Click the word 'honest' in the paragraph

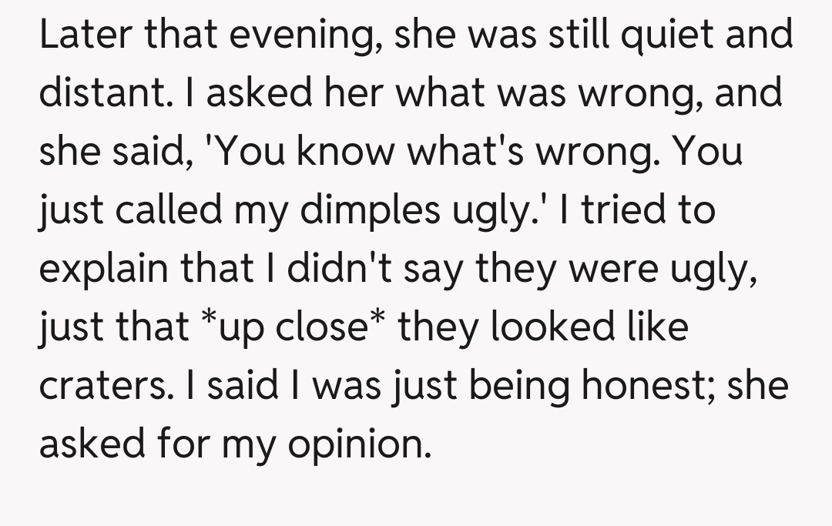(x=647, y=385)
